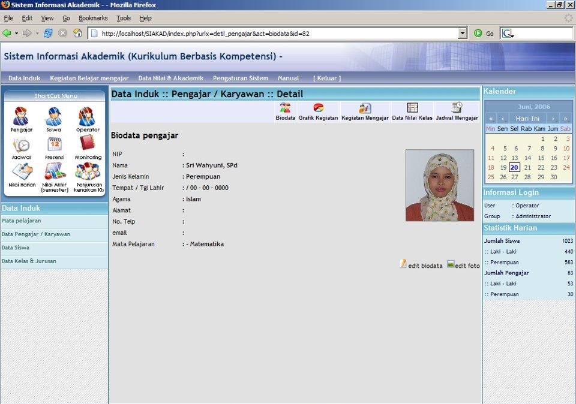Open the Bookmarks menu in Firefox
The width and height of the screenshot is (576, 404).
93,18
